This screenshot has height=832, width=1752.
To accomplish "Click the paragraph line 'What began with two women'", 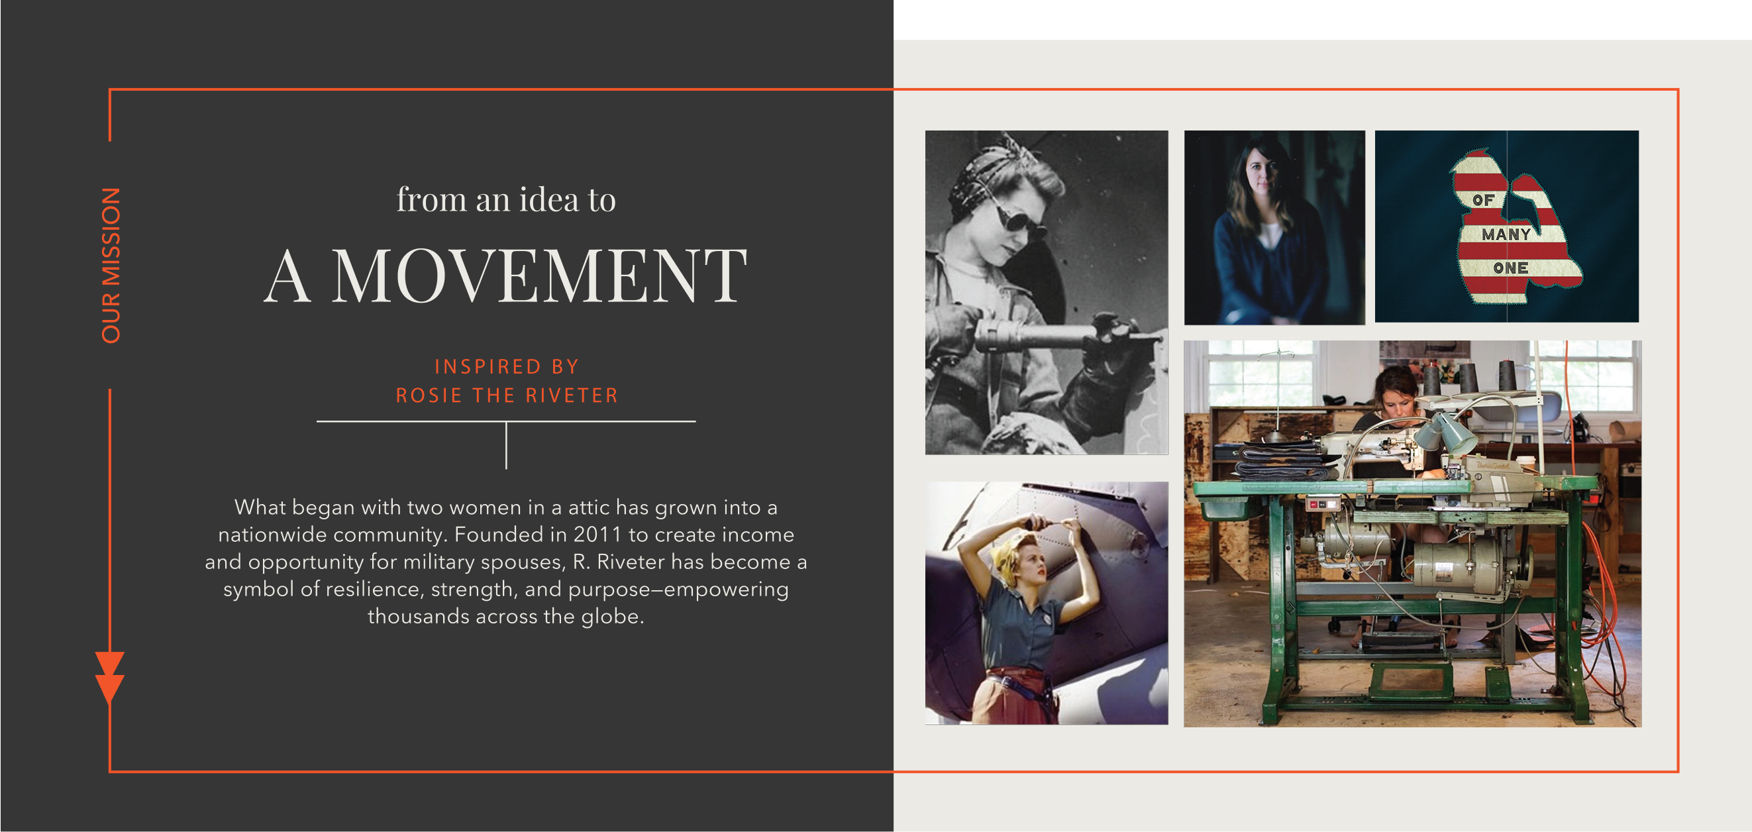I will (x=506, y=507).
